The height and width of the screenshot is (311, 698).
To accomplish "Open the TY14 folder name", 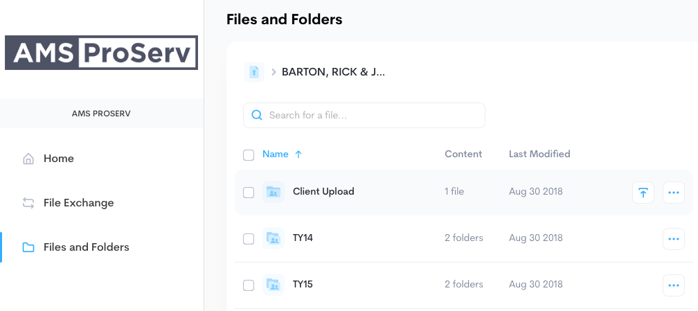I will coord(303,238).
